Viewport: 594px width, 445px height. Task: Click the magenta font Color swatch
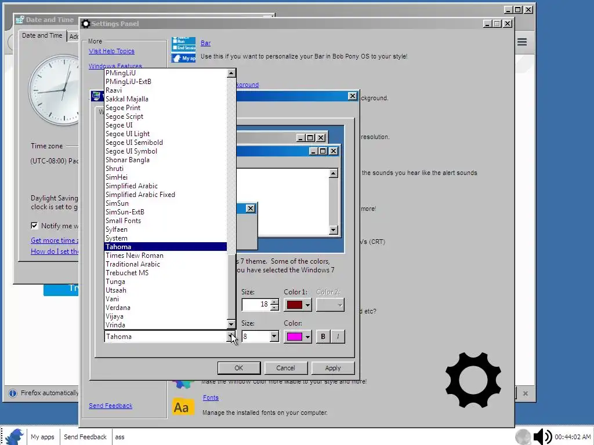point(294,337)
